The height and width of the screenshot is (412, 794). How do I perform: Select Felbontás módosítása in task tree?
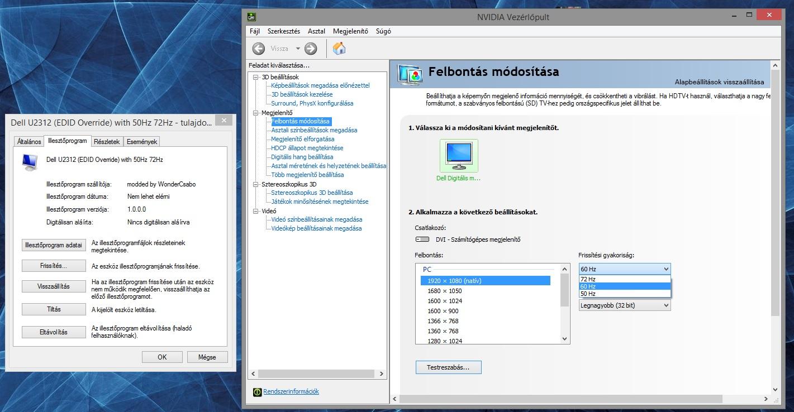coord(301,121)
